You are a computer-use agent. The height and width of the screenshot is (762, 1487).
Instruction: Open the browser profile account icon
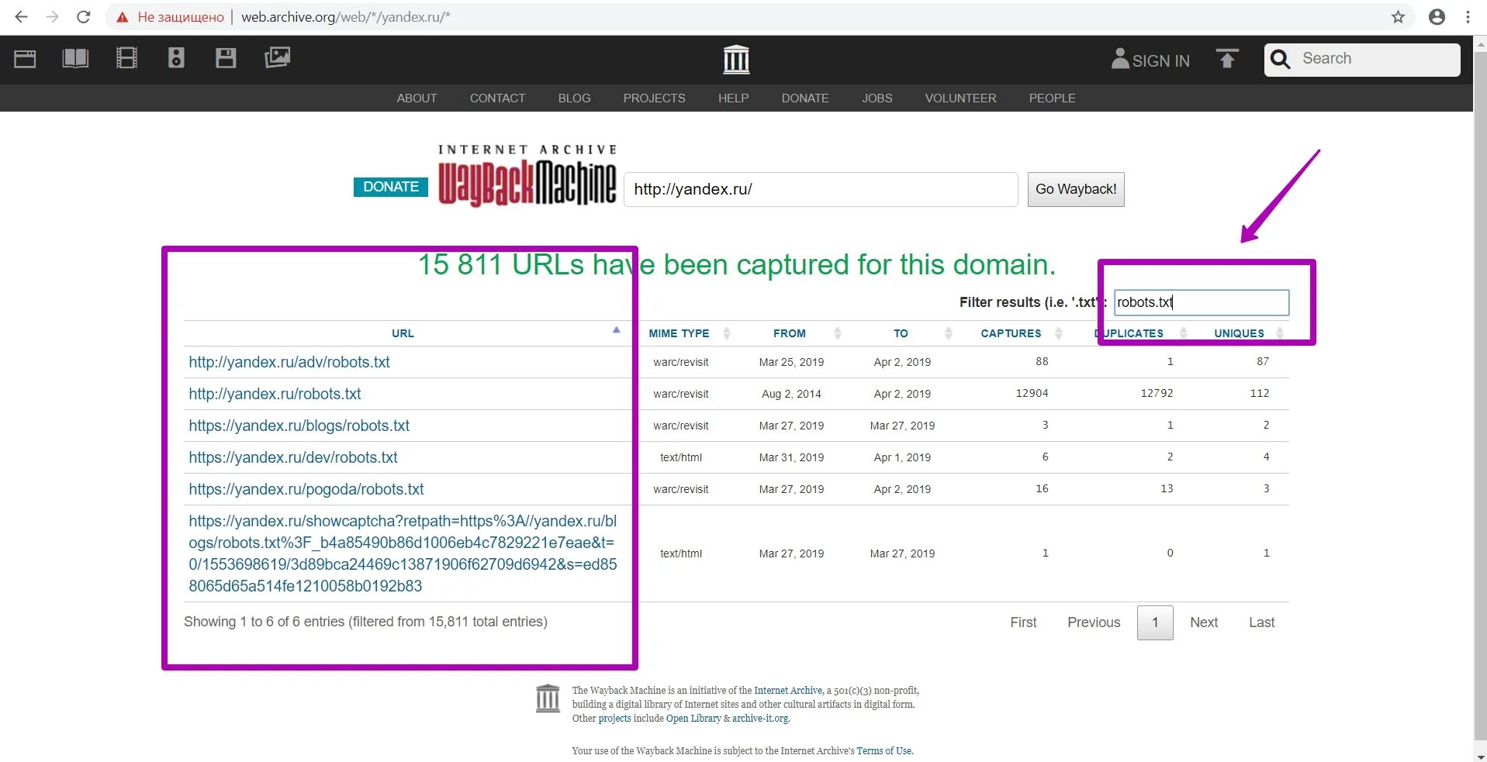point(1437,17)
